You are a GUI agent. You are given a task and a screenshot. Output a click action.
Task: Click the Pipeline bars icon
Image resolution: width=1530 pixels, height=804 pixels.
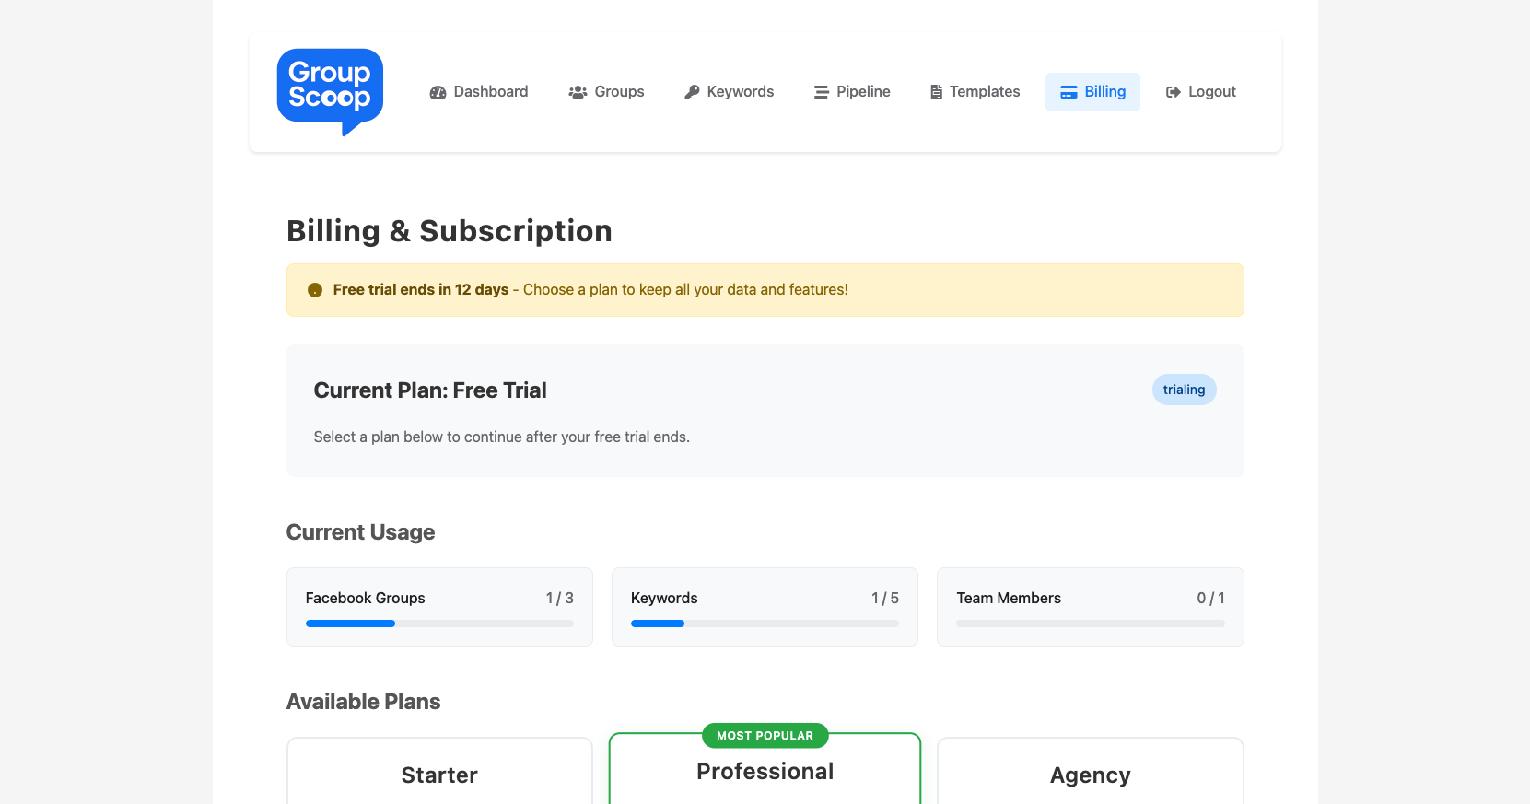click(822, 92)
